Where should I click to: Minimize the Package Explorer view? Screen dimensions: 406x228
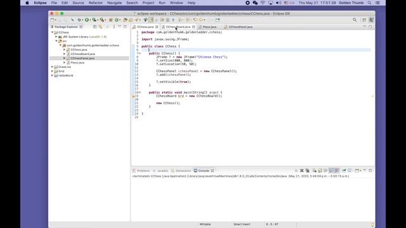pos(119,27)
